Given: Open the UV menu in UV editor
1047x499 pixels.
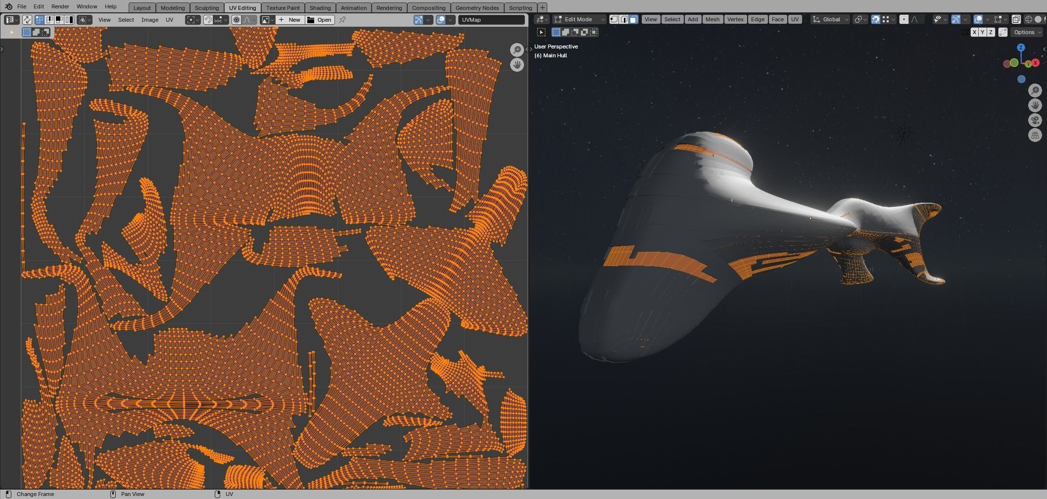Looking at the screenshot, I should coord(169,20).
